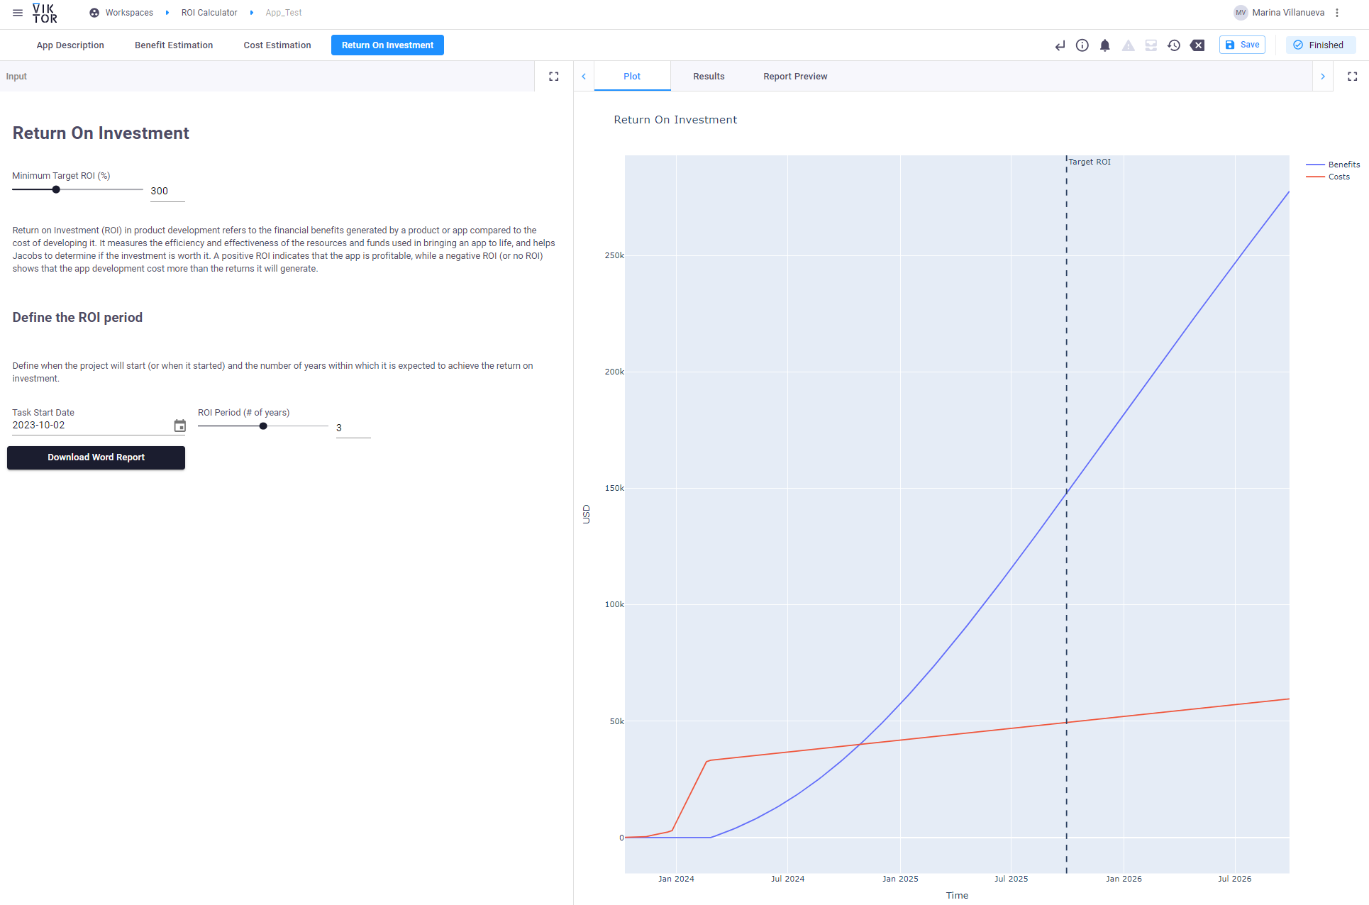Open the info circle icon
The height and width of the screenshot is (905, 1369).
pos(1082,45)
